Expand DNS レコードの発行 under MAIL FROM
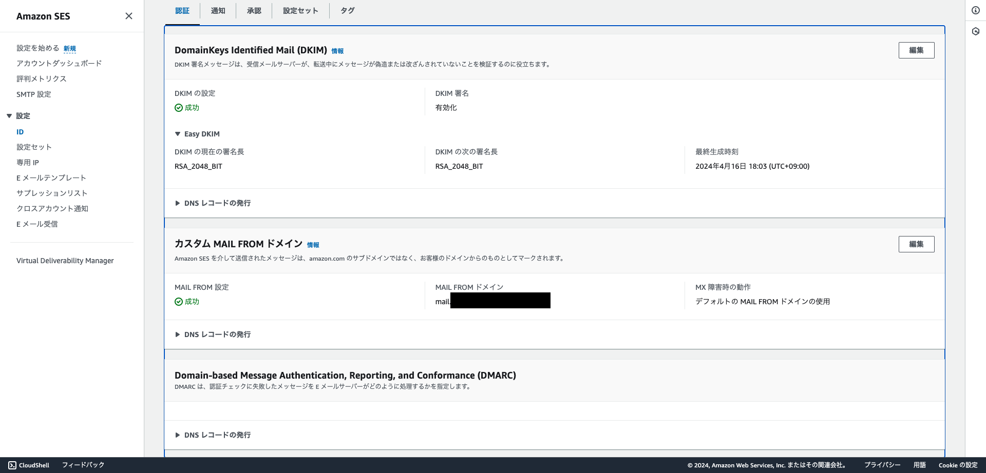 213,334
